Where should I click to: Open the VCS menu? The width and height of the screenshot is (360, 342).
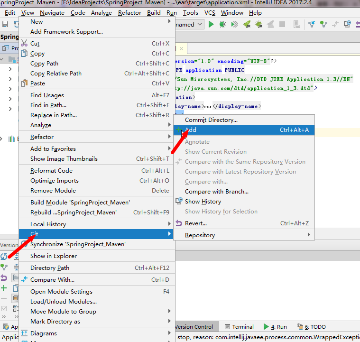pyautogui.click(x=210, y=13)
